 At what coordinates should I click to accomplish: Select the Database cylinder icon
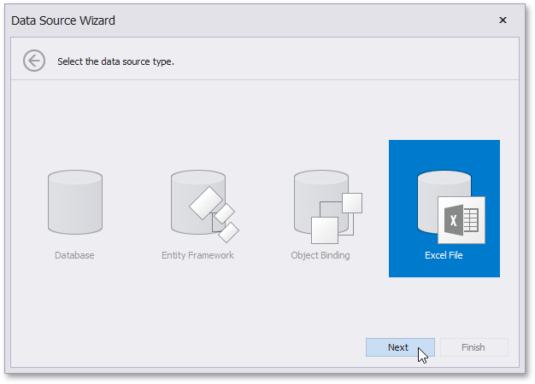(75, 202)
